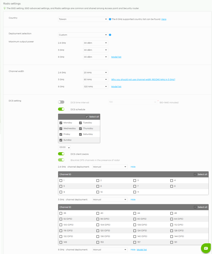Screen dimensions: 212x254
Task: Open the DCS schedule time 03:00 dropdown
Action: (64, 147)
